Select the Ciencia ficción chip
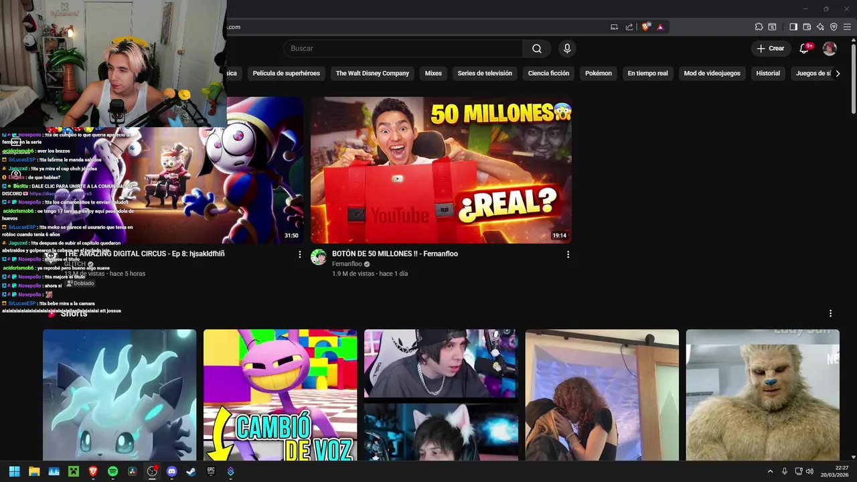 (548, 73)
